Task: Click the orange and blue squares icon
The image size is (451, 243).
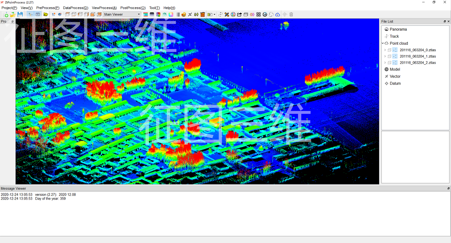Action: 54,14
